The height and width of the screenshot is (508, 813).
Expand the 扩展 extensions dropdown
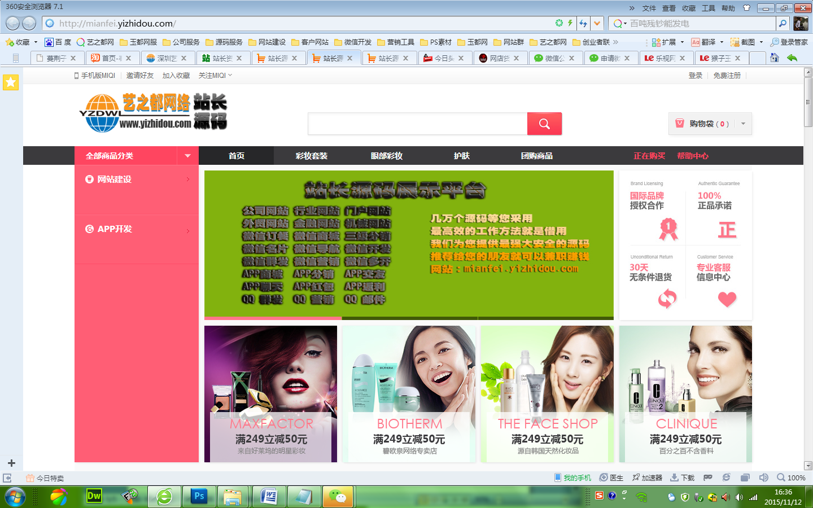[x=682, y=42]
